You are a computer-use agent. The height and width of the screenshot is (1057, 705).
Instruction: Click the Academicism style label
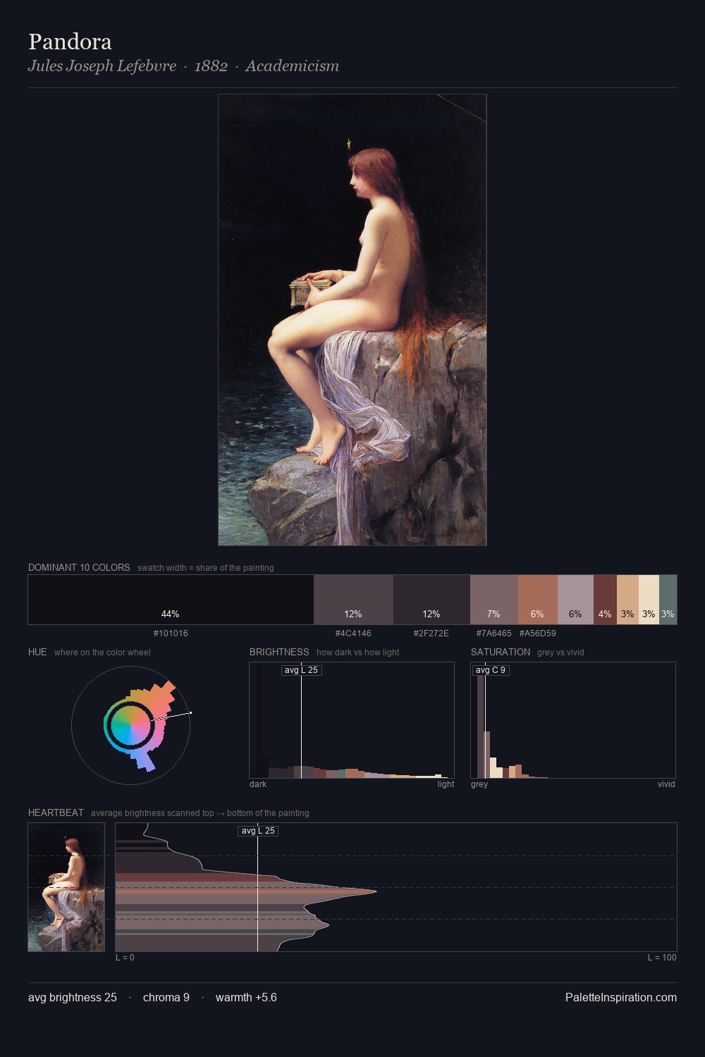tap(292, 66)
